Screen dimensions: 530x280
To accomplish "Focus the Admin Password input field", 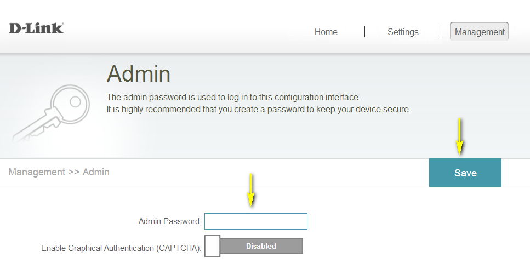I will pyautogui.click(x=256, y=221).
